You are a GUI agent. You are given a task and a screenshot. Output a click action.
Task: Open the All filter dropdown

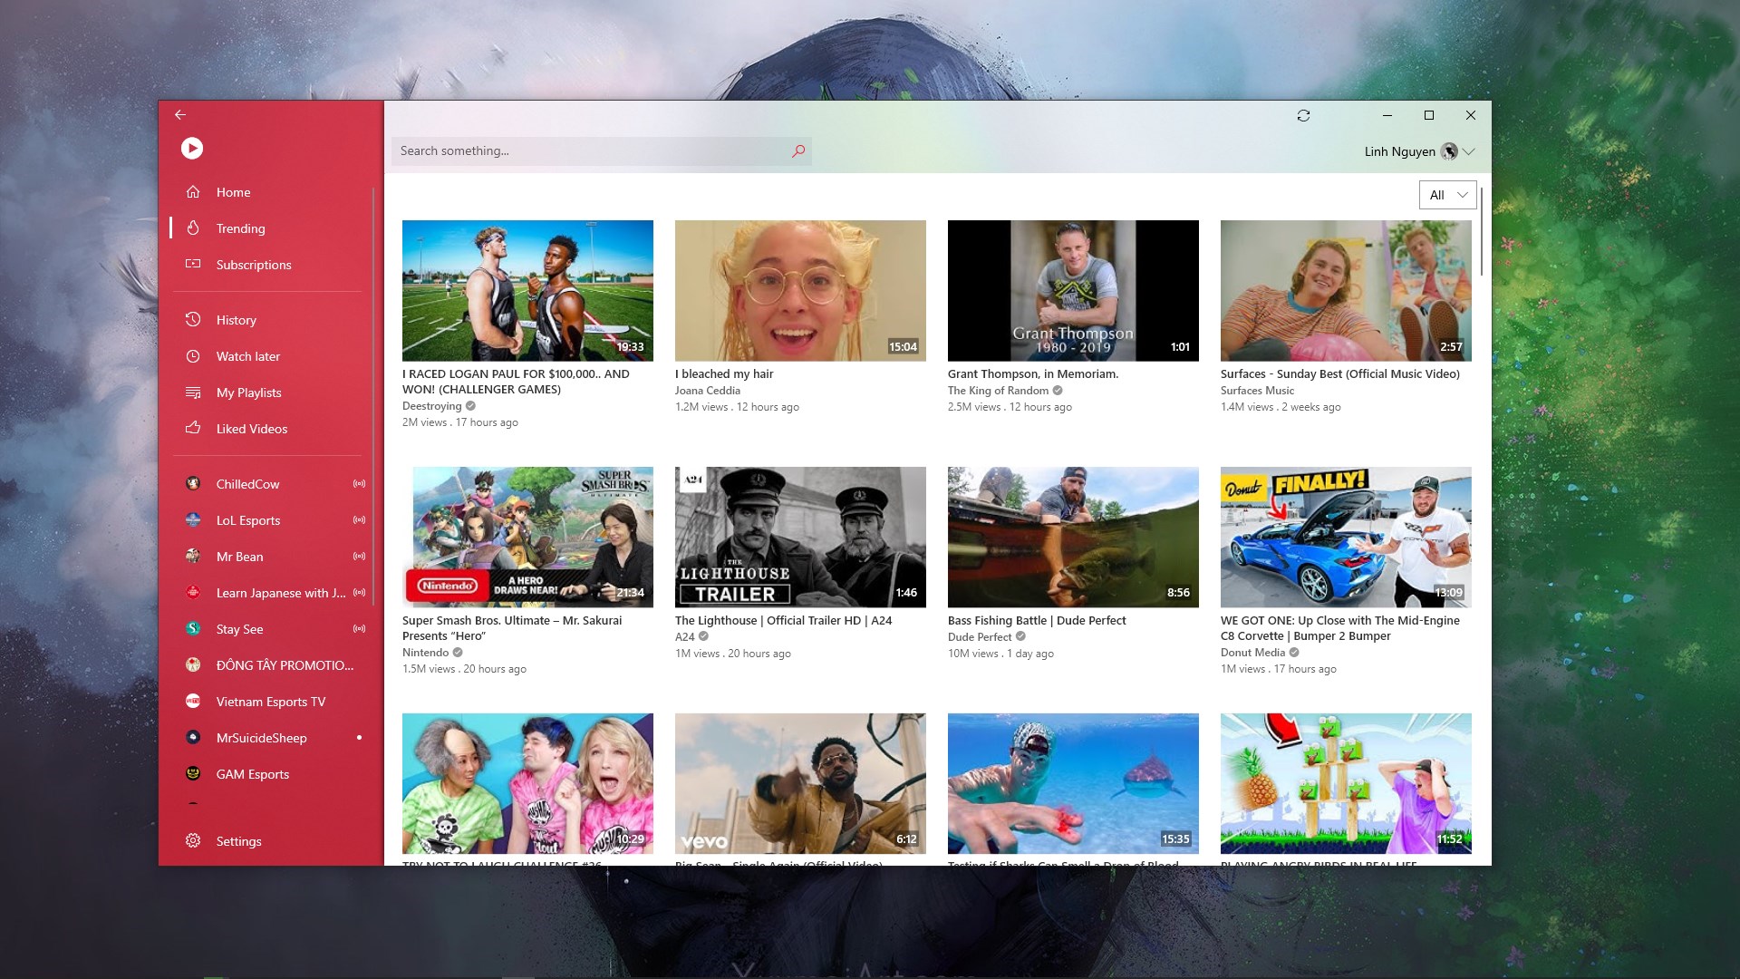(1446, 194)
